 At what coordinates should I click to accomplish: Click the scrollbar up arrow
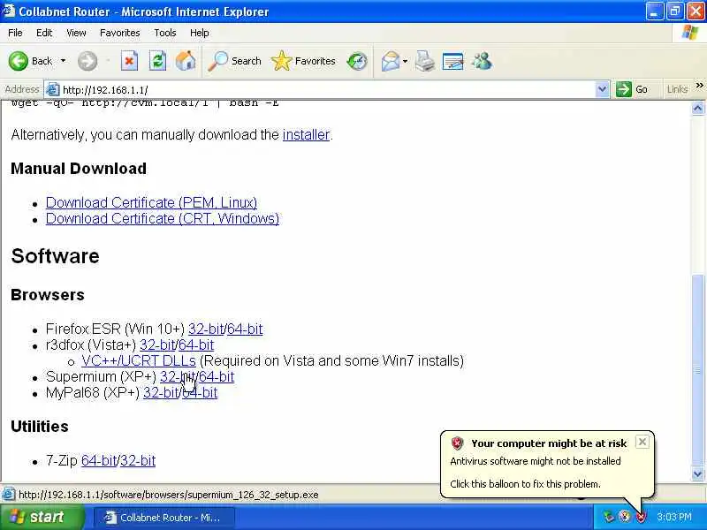click(x=697, y=108)
